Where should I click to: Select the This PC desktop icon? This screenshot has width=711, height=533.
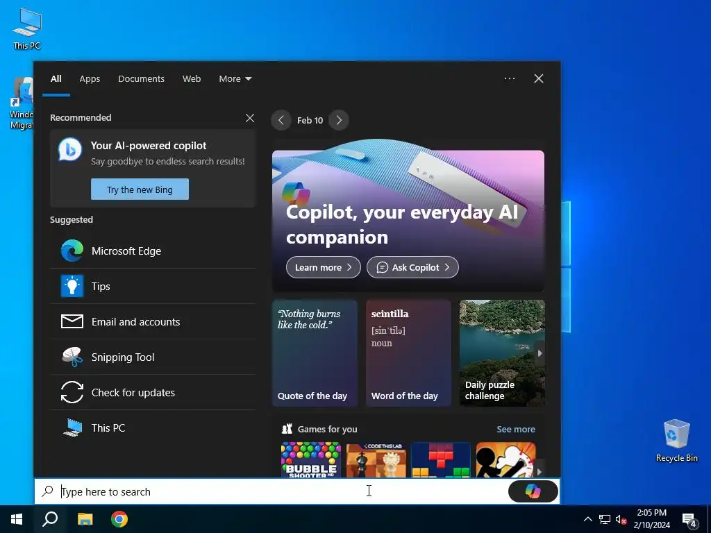[x=27, y=28]
